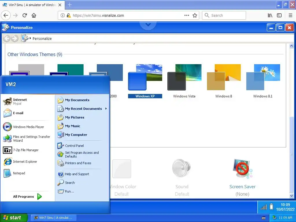Click the XP tray clock 11:09 AM
Screen dimensions: 296x222
click(x=285, y=218)
